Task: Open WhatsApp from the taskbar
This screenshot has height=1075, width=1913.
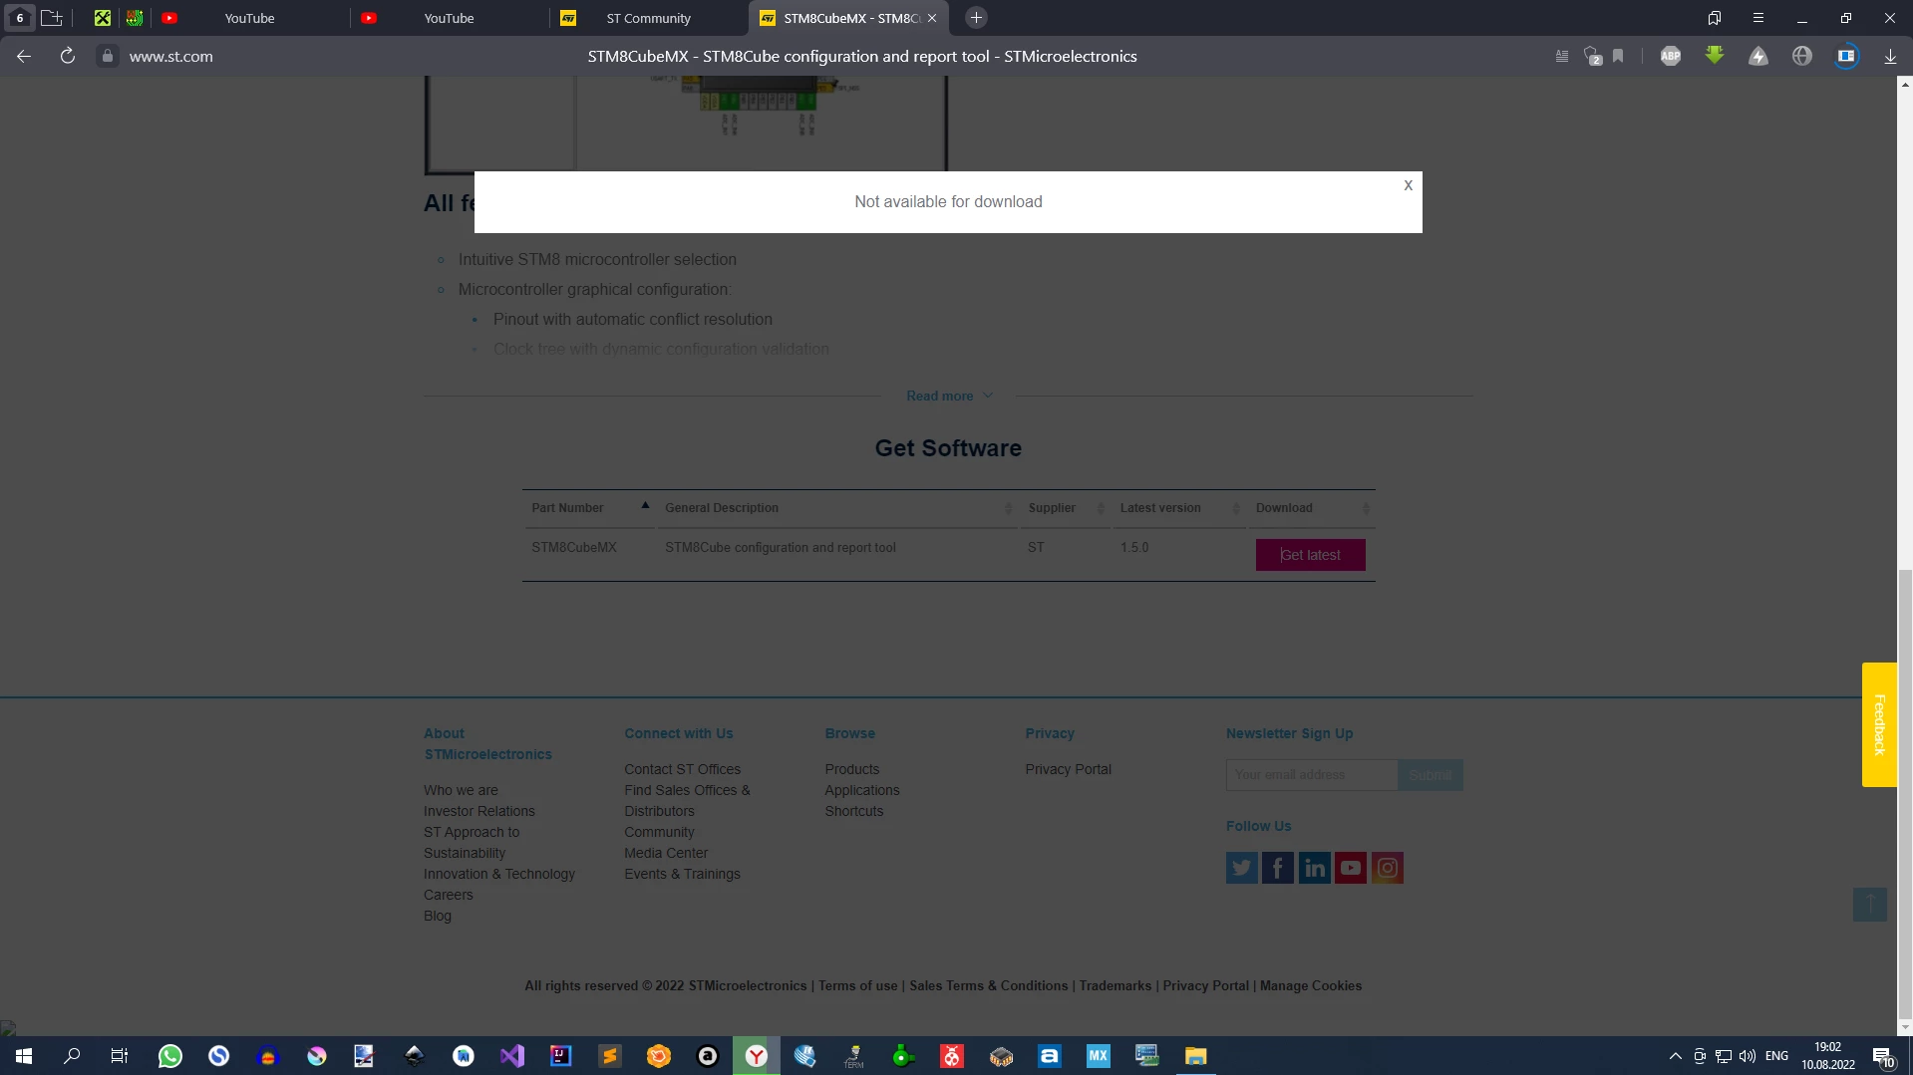Action: click(170, 1056)
